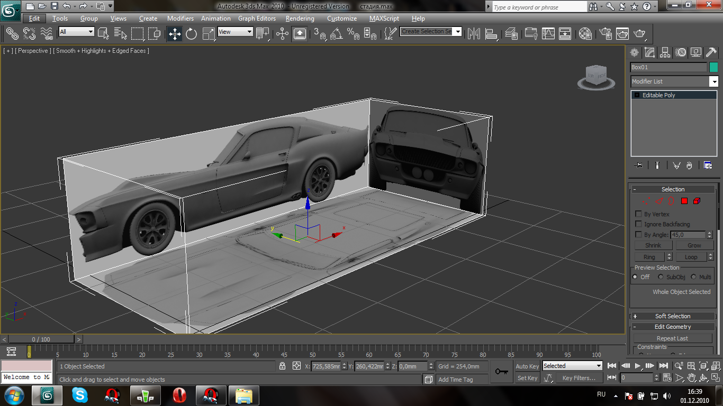Expand the Soft Selection rollout
Screen dimensions: 723x406
(x=673, y=316)
